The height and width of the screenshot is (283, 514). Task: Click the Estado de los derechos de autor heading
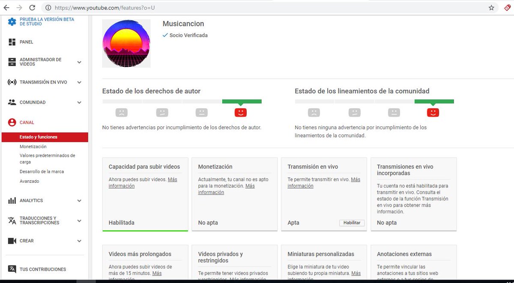tap(151, 91)
